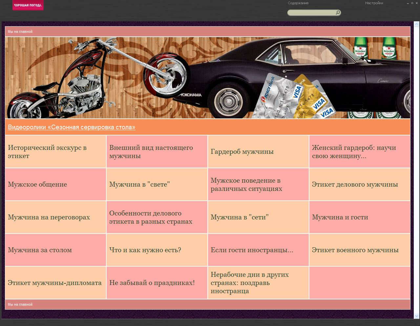Open Видеоролики «Сезонная сервировка стола» link
The width and height of the screenshot is (420, 326).
coord(72,127)
